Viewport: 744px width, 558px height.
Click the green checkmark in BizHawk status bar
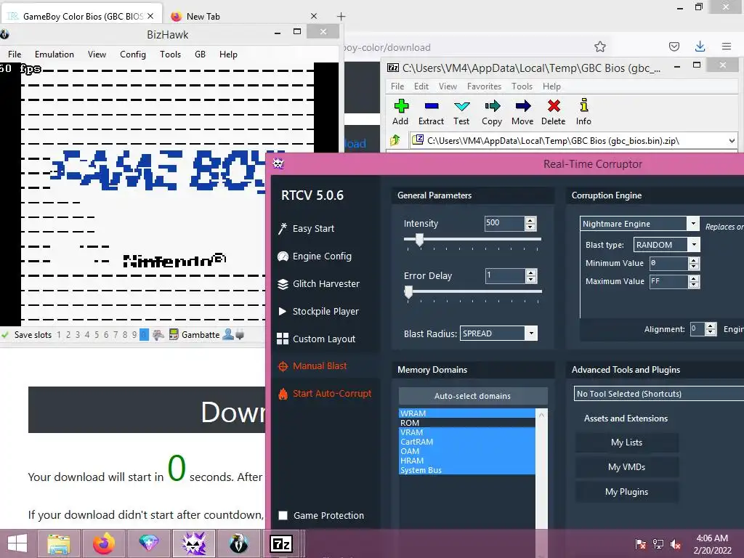click(5, 334)
